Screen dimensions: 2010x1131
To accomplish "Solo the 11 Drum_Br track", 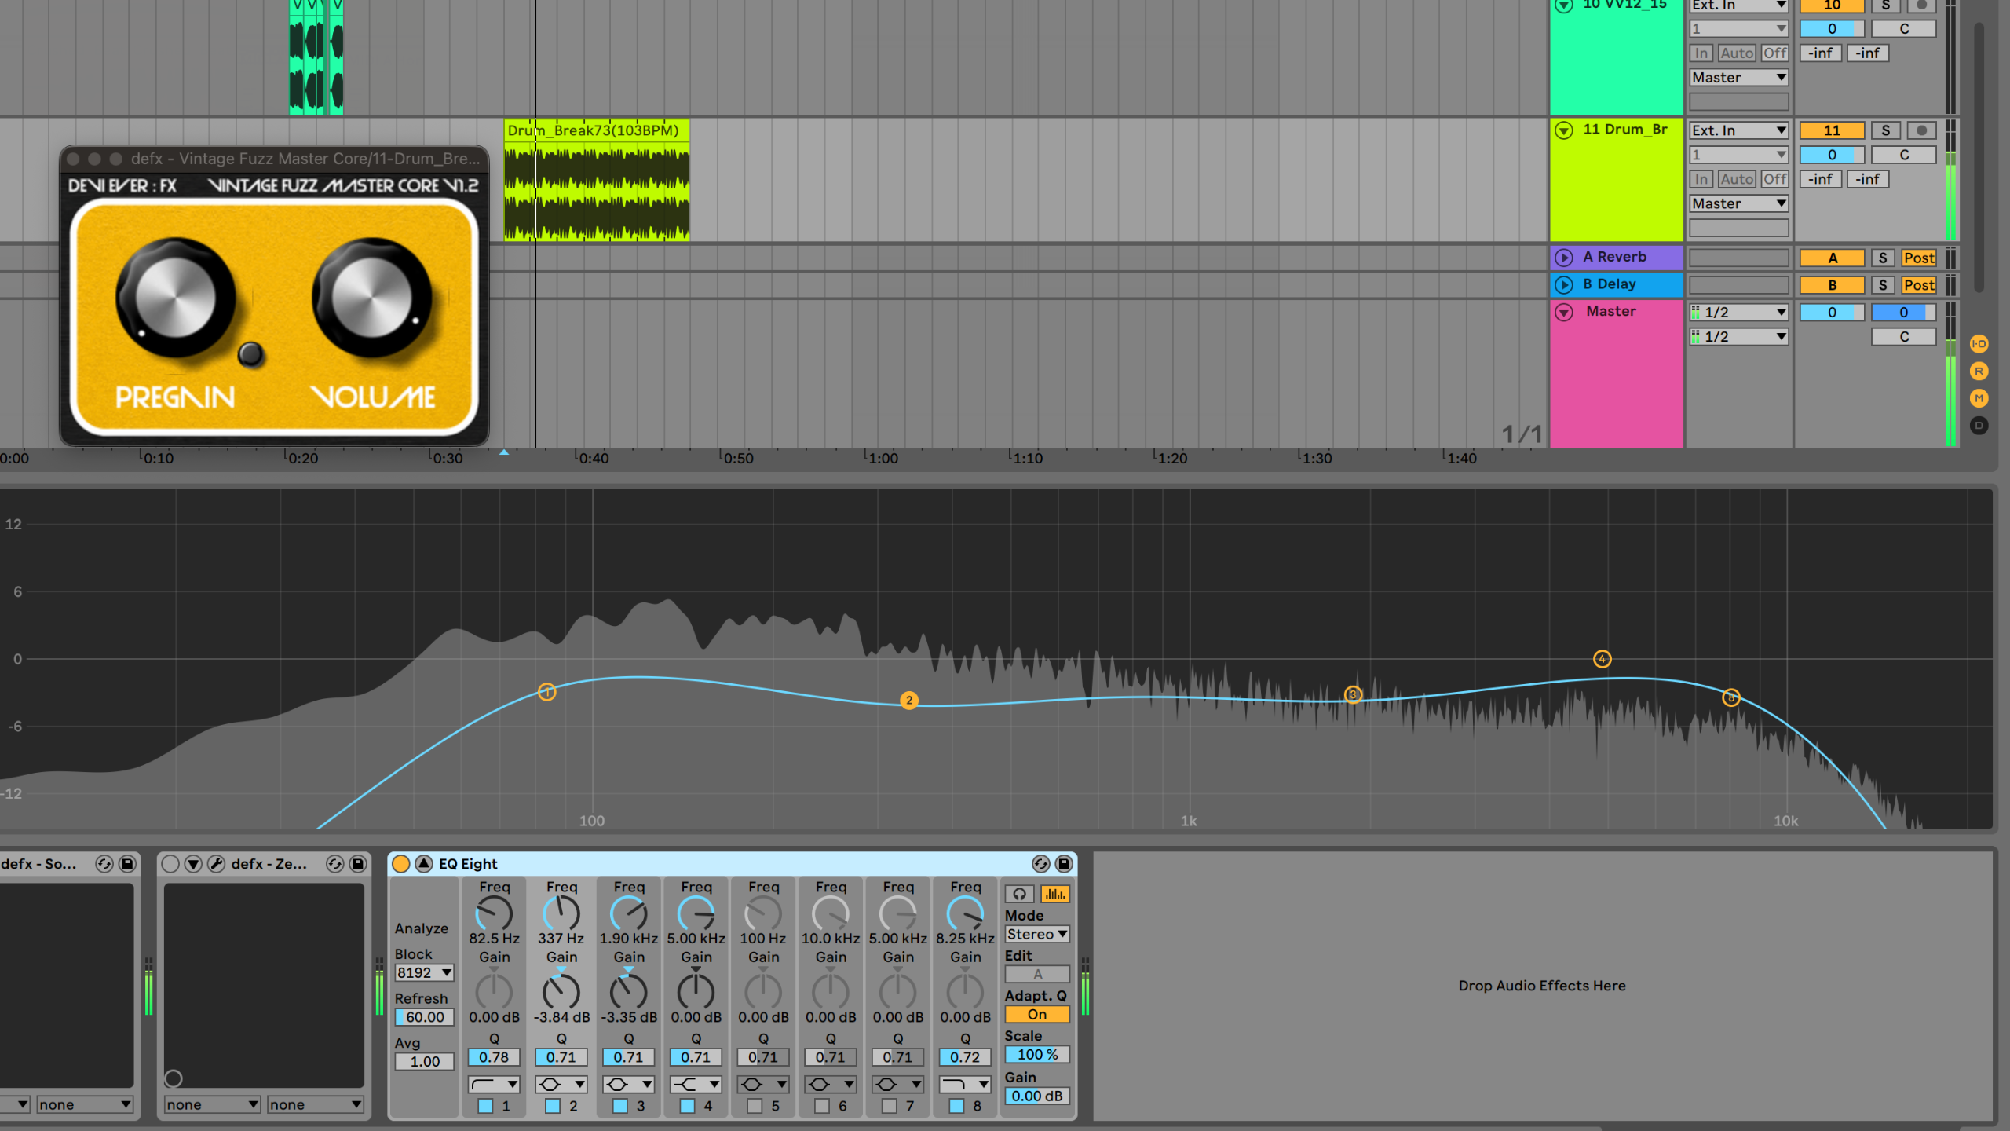I will [1885, 130].
